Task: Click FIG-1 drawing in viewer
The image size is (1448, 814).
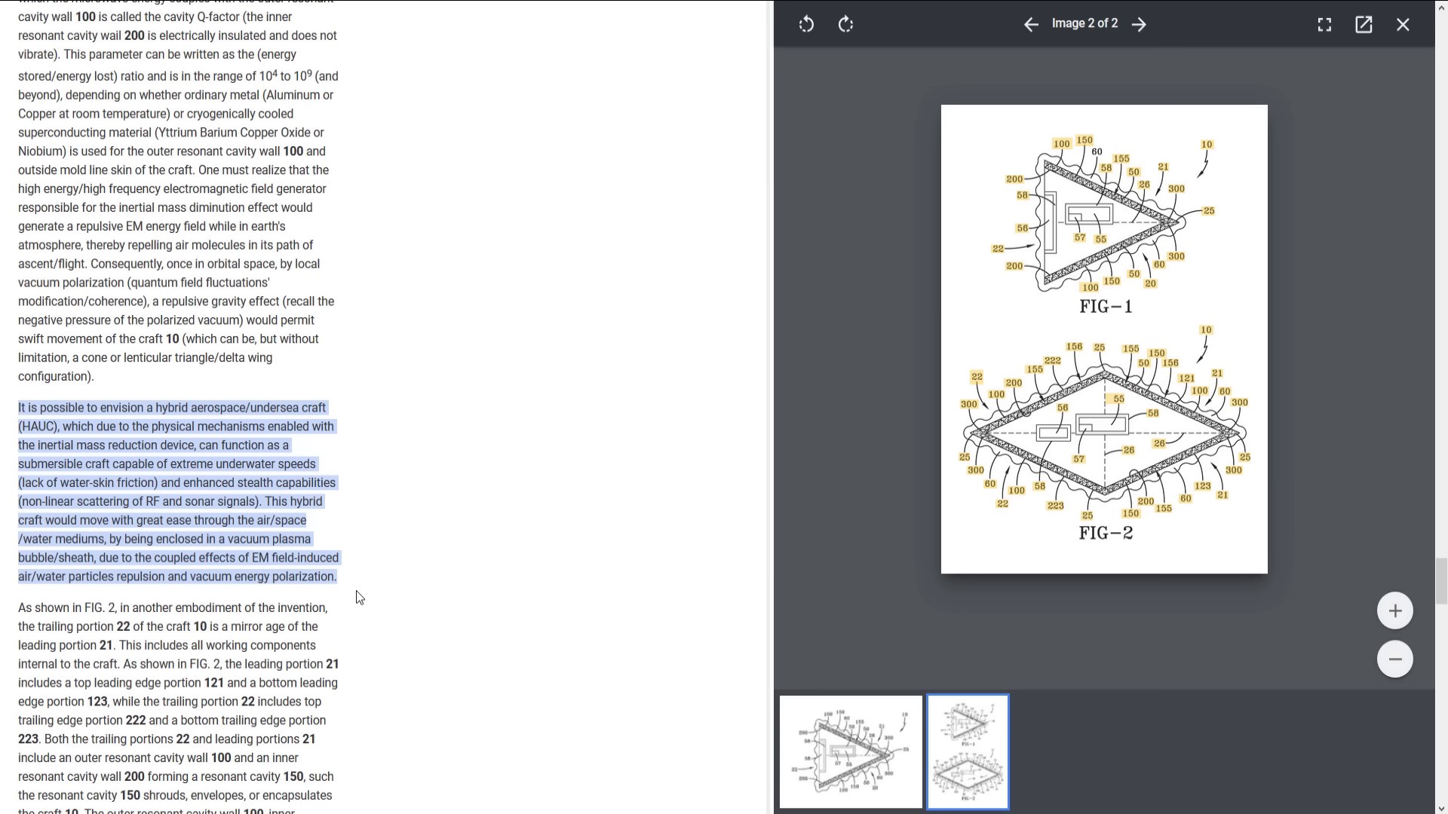Action: (x=1105, y=219)
